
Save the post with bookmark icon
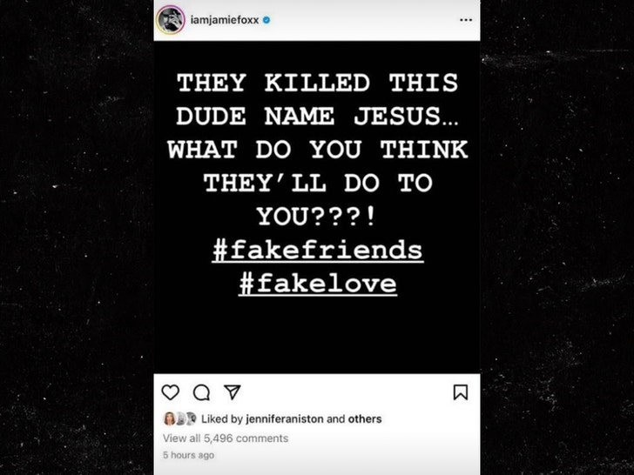461,392
